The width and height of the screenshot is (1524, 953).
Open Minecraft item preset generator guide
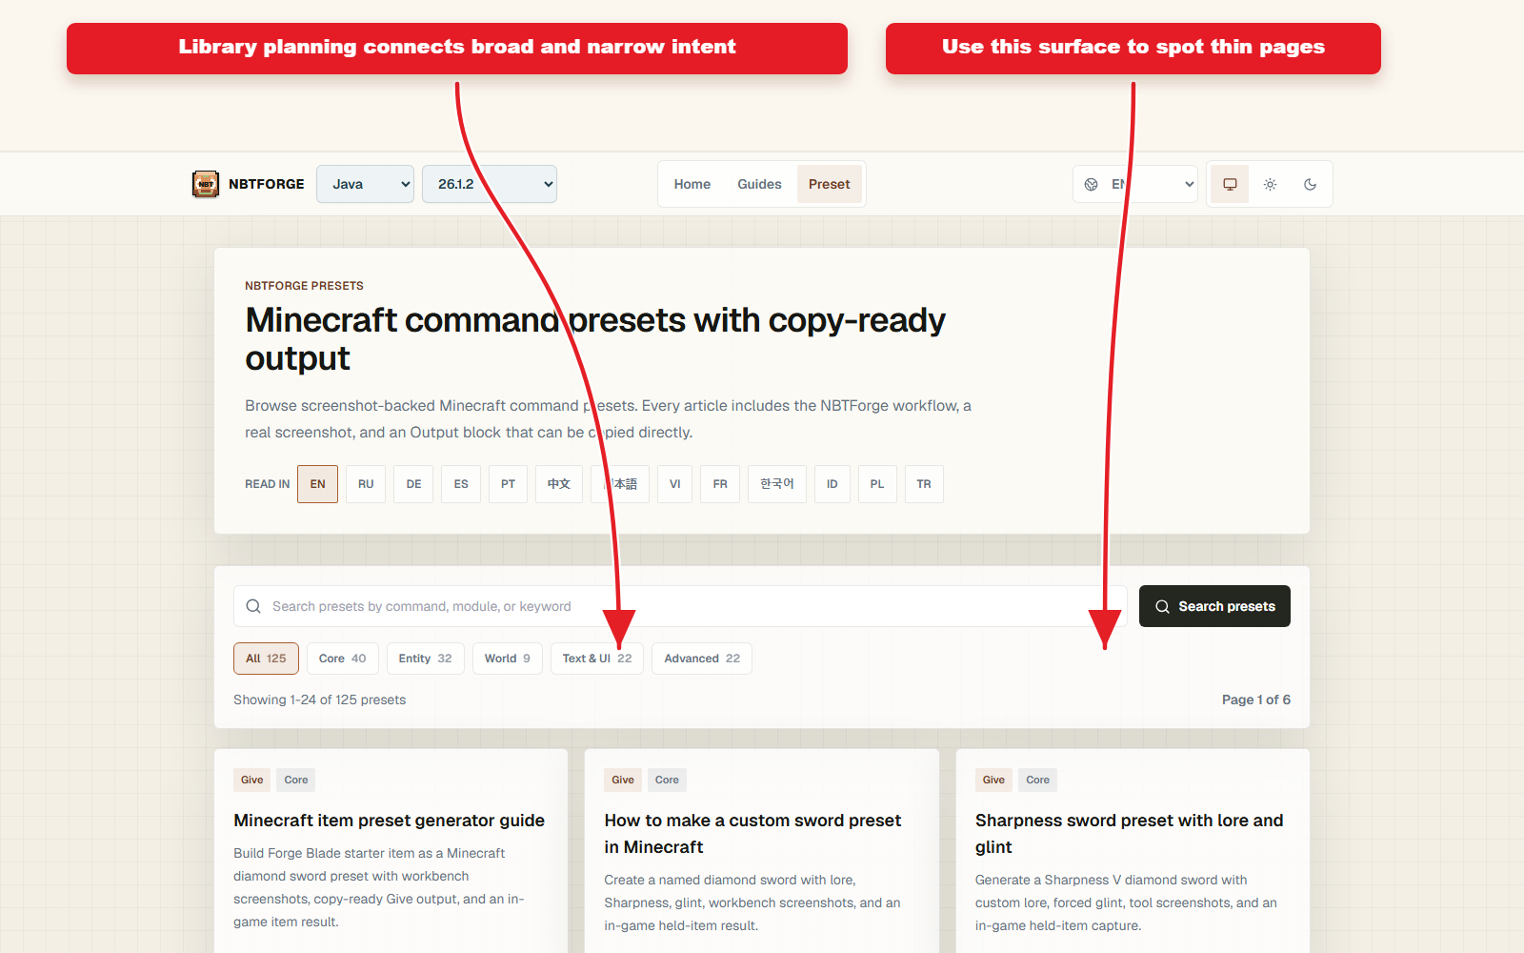(390, 821)
